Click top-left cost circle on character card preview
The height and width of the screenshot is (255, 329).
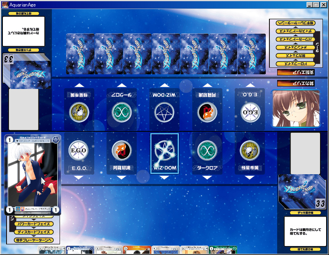pos(9,140)
